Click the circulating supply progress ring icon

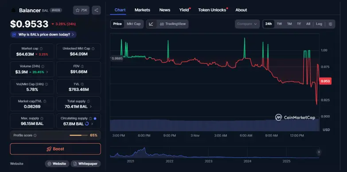[x=87, y=124]
